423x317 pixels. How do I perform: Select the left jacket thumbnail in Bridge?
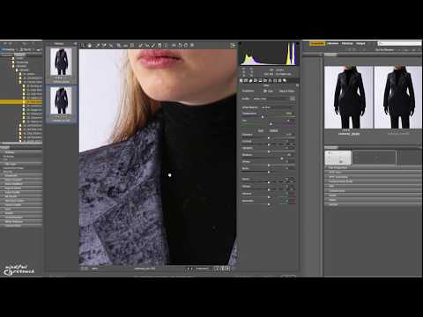(x=349, y=98)
